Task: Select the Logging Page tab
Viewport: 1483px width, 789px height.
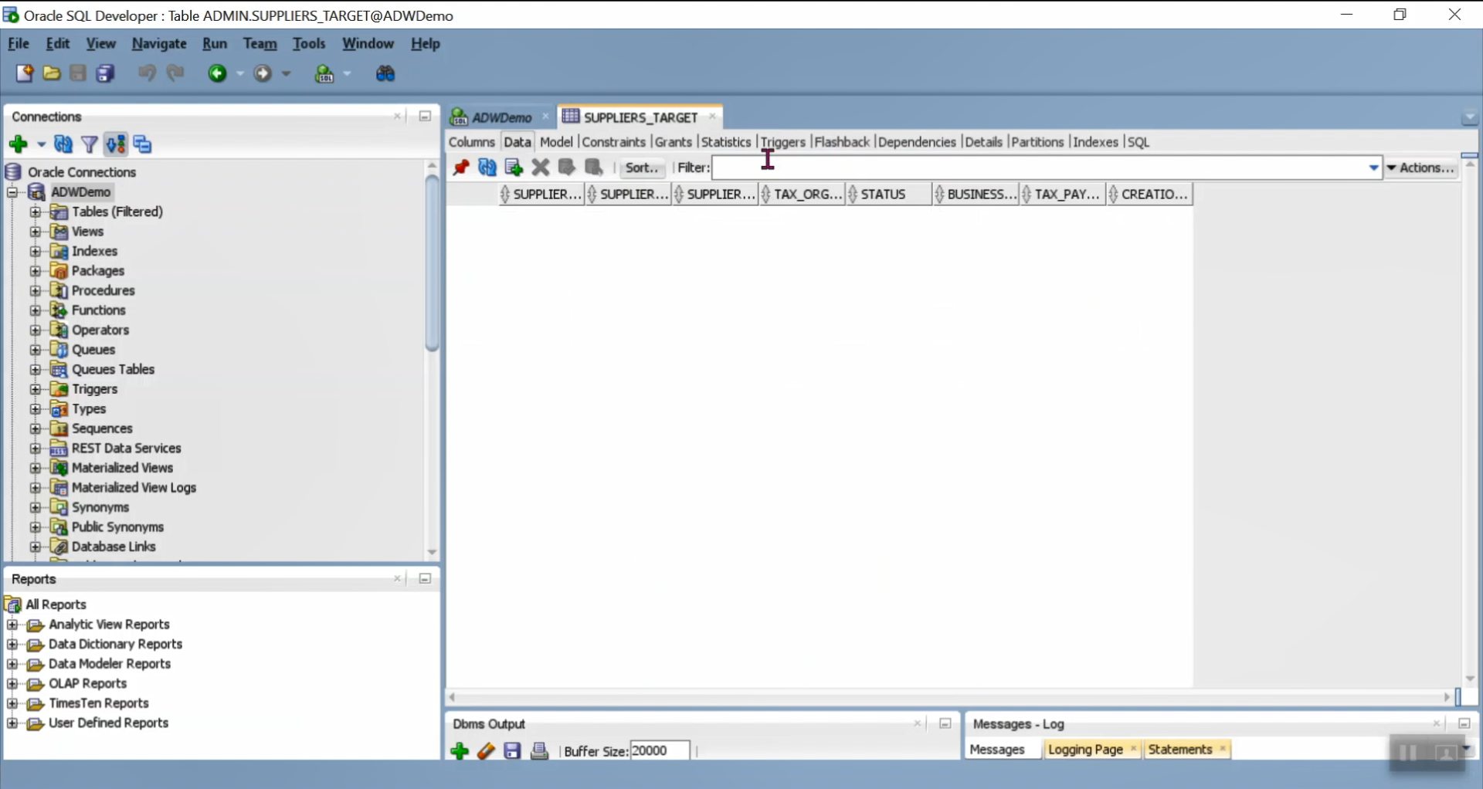Action: [x=1085, y=750]
